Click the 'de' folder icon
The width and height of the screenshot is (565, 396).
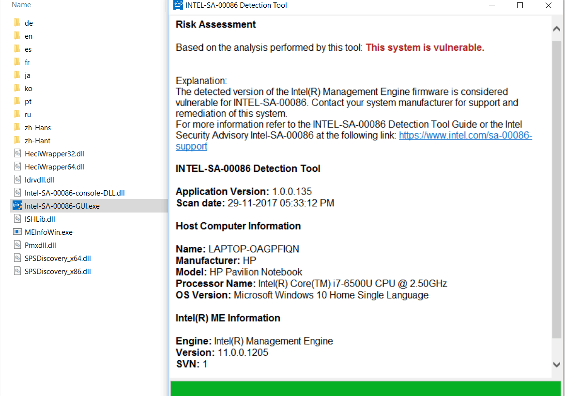17,23
